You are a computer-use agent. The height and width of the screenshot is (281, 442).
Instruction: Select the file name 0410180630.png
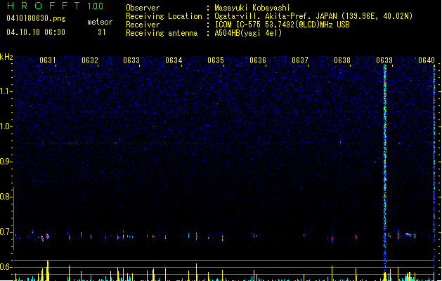[x=36, y=18]
